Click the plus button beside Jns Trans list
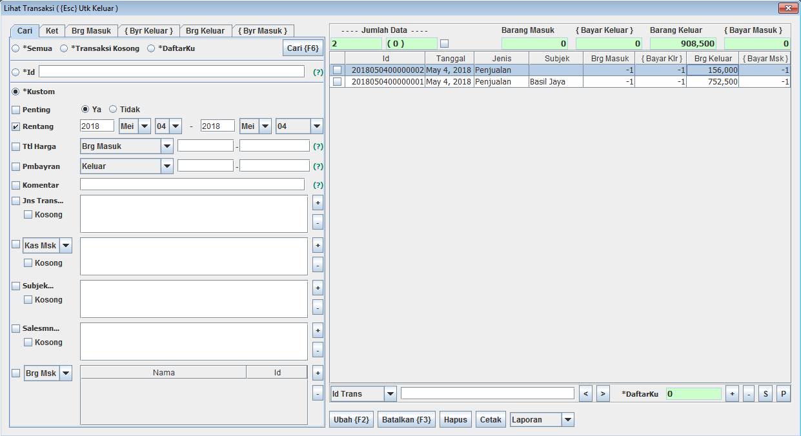This screenshot has height=436, width=801. tap(318, 203)
